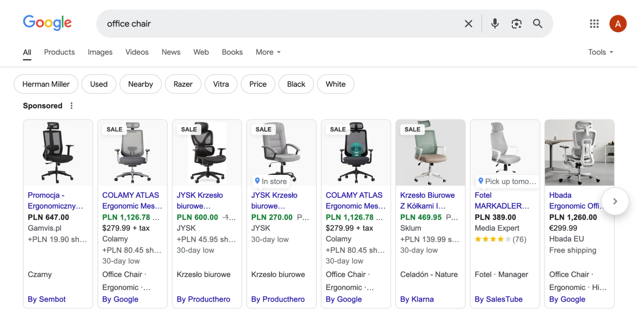
Task: Click the 'In store' location badge
Action: pos(271,181)
